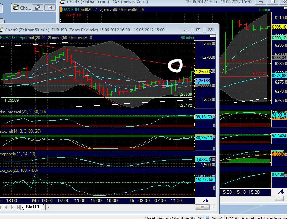Image resolution: width=287 pixels, height=219 pixels.
Task: Select the 'EUR/USD Spot' legend label
Action: (x=14, y=38)
